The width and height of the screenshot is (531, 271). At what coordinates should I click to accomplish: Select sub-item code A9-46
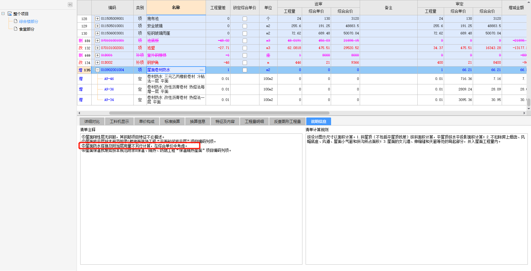pos(109,79)
